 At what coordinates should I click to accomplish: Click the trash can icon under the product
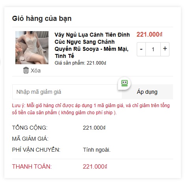click(x=26, y=70)
